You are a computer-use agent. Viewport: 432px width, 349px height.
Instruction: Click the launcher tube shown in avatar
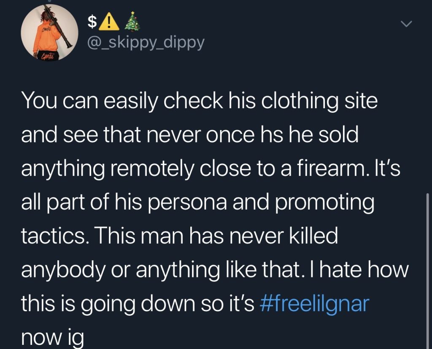(x=59, y=26)
